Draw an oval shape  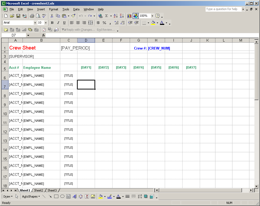click(x=62, y=196)
